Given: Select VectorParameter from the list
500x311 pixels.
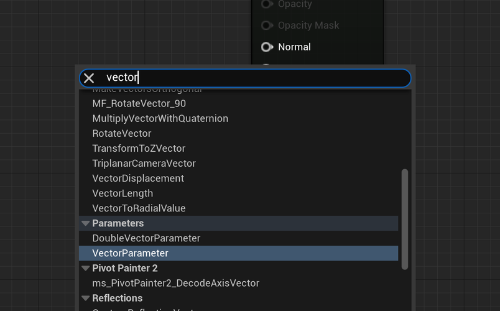Looking at the screenshot, I should point(130,253).
